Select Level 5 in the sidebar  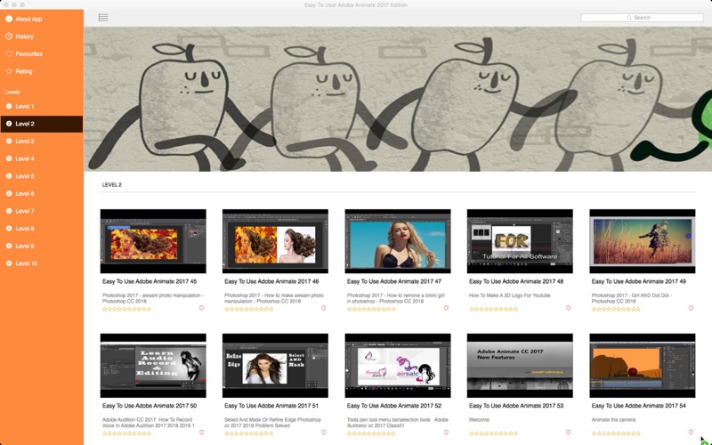41,176
